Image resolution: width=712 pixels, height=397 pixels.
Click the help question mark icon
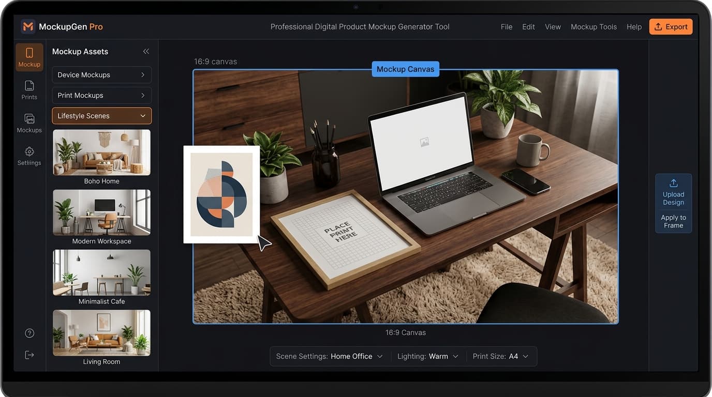29,333
